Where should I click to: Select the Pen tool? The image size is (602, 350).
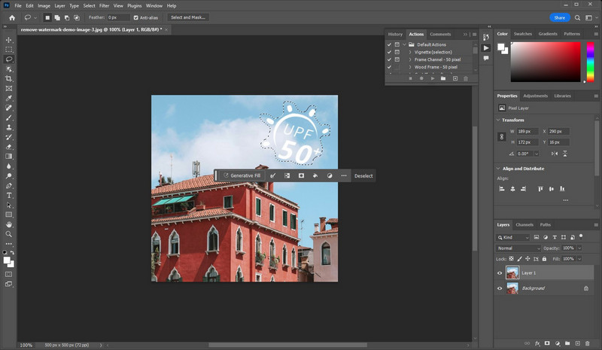tap(9, 186)
